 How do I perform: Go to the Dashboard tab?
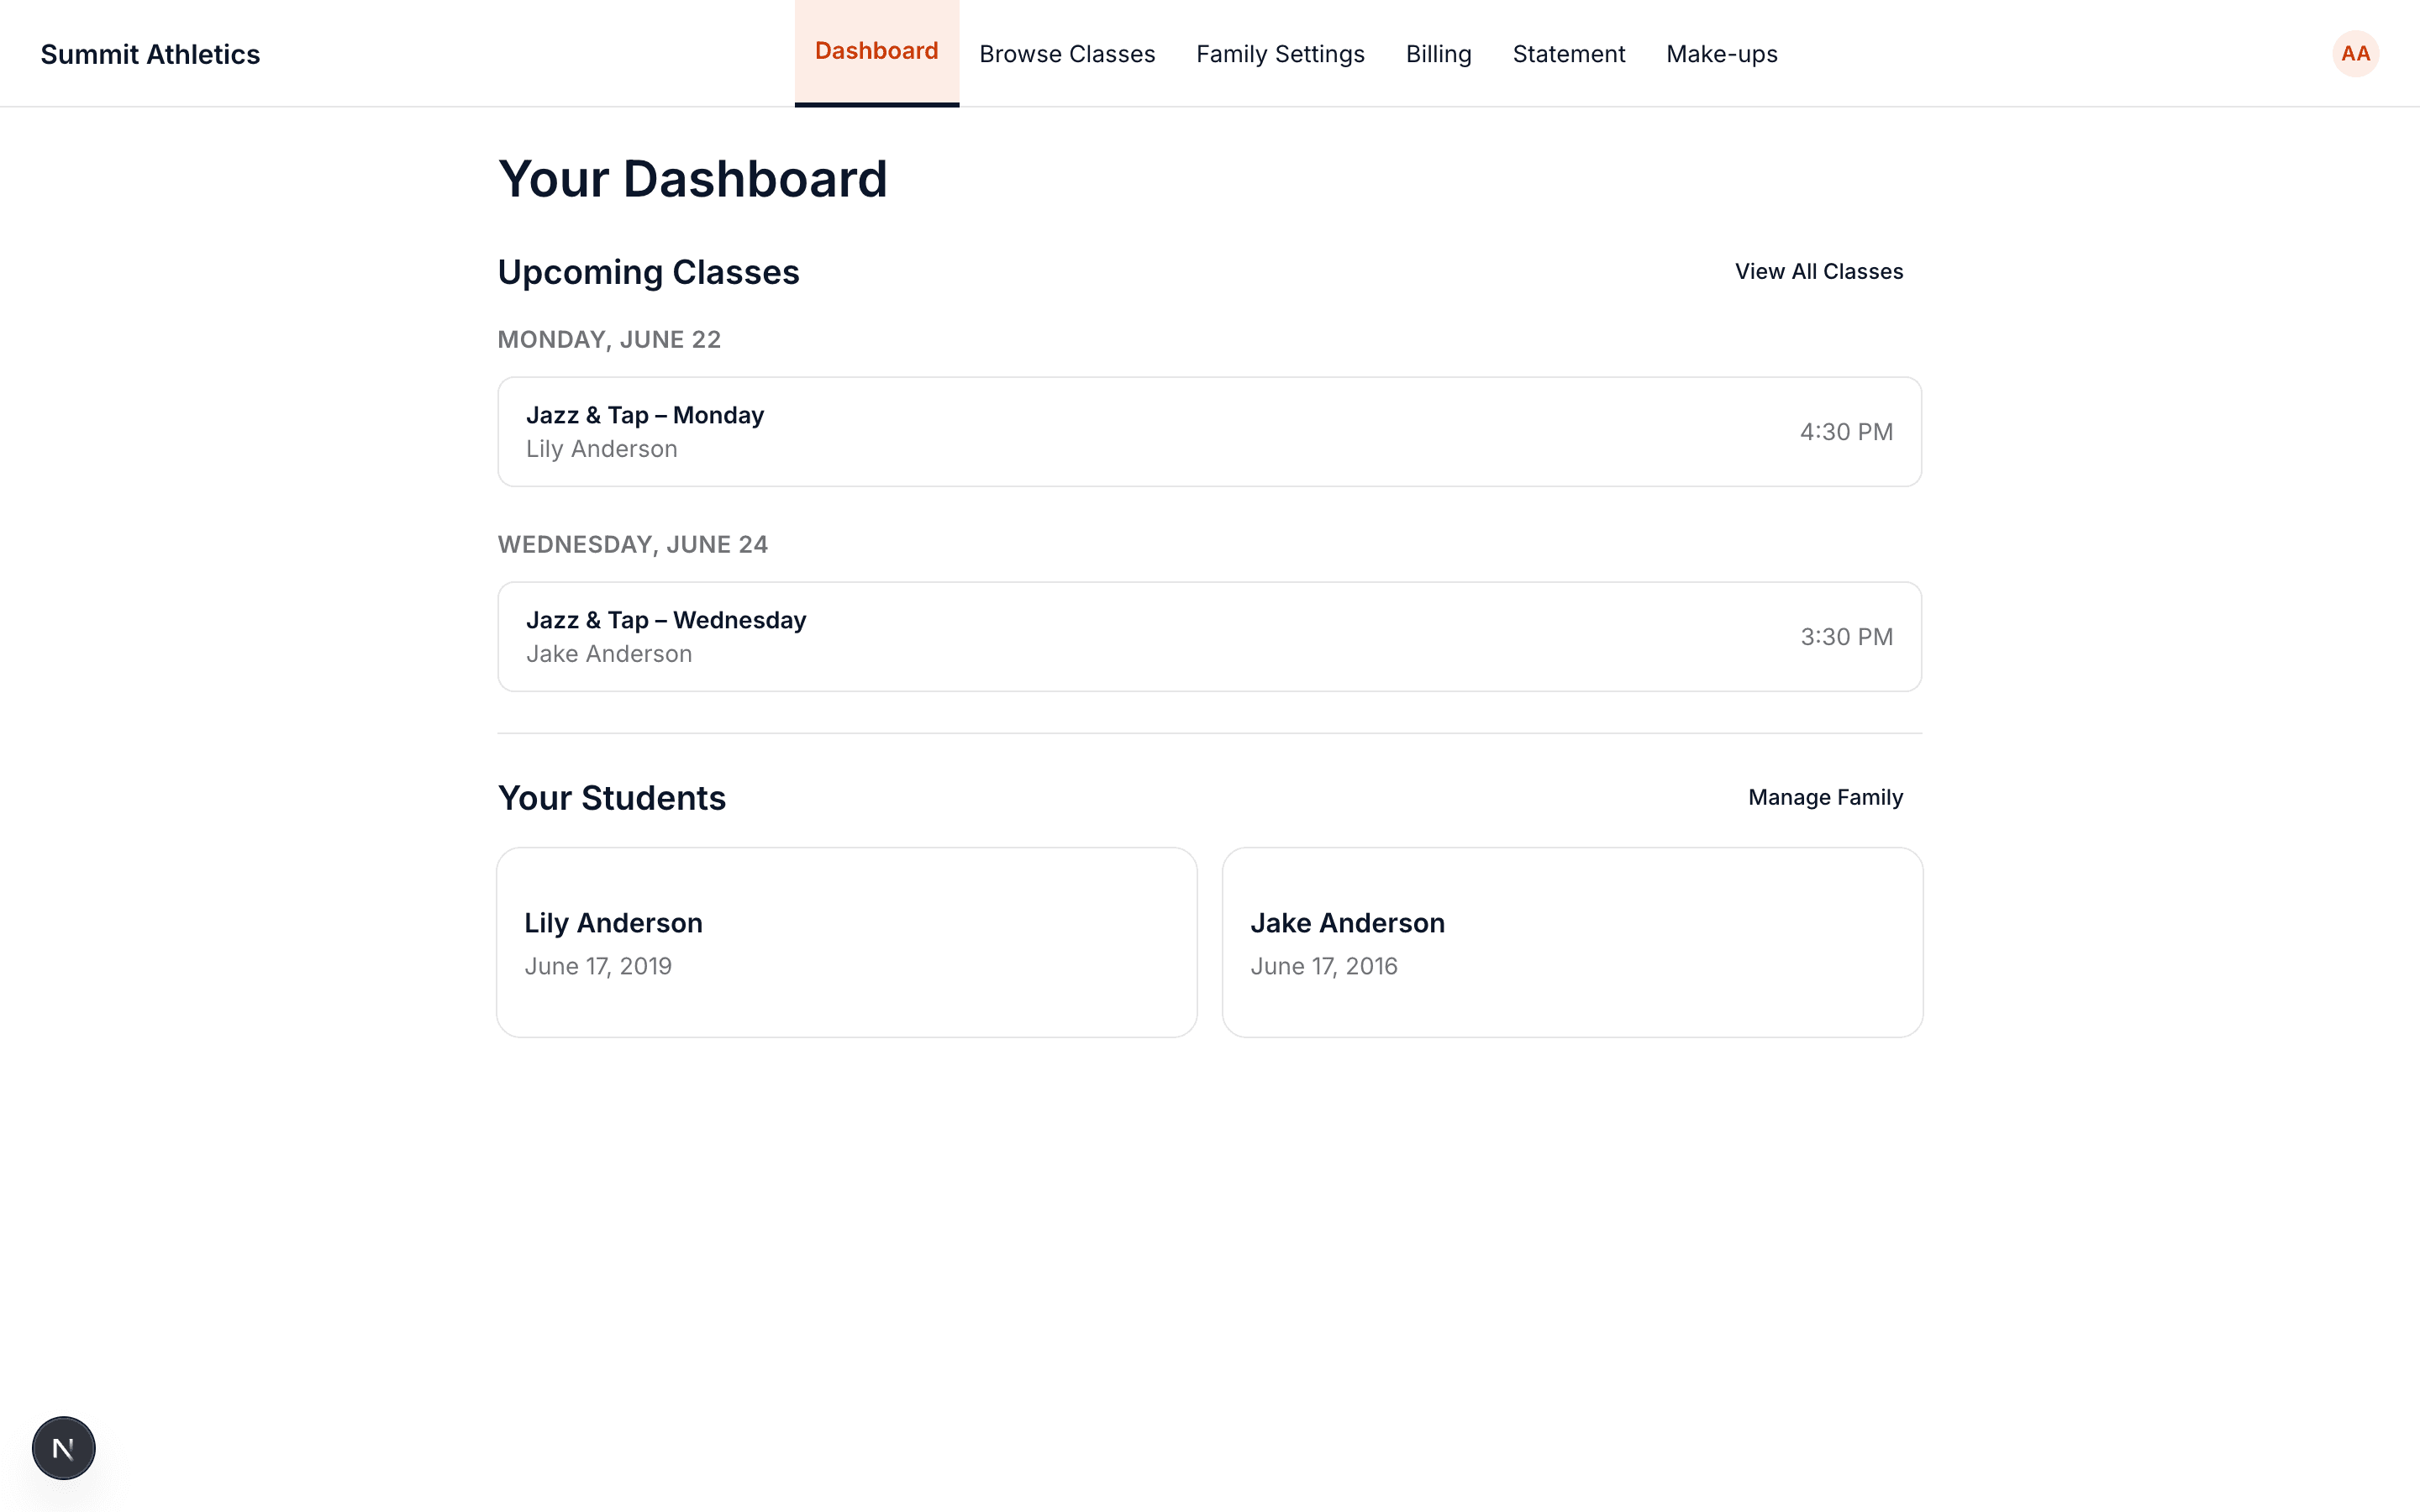click(x=876, y=52)
